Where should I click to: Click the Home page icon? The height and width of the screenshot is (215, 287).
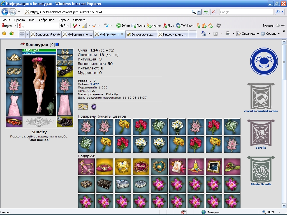(x=203, y=34)
